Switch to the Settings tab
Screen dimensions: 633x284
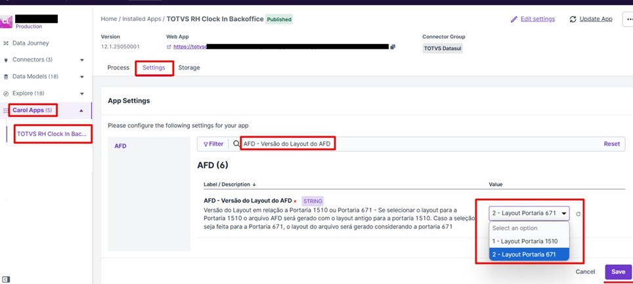(154, 68)
